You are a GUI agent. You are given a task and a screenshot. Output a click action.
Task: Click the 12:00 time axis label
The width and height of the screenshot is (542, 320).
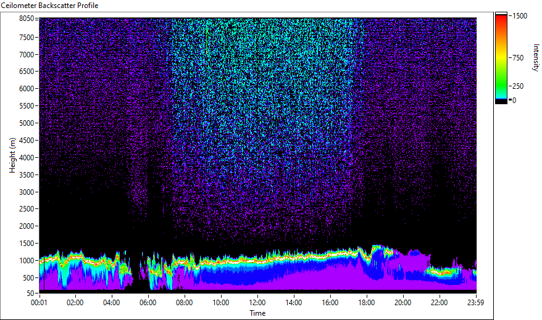(257, 303)
